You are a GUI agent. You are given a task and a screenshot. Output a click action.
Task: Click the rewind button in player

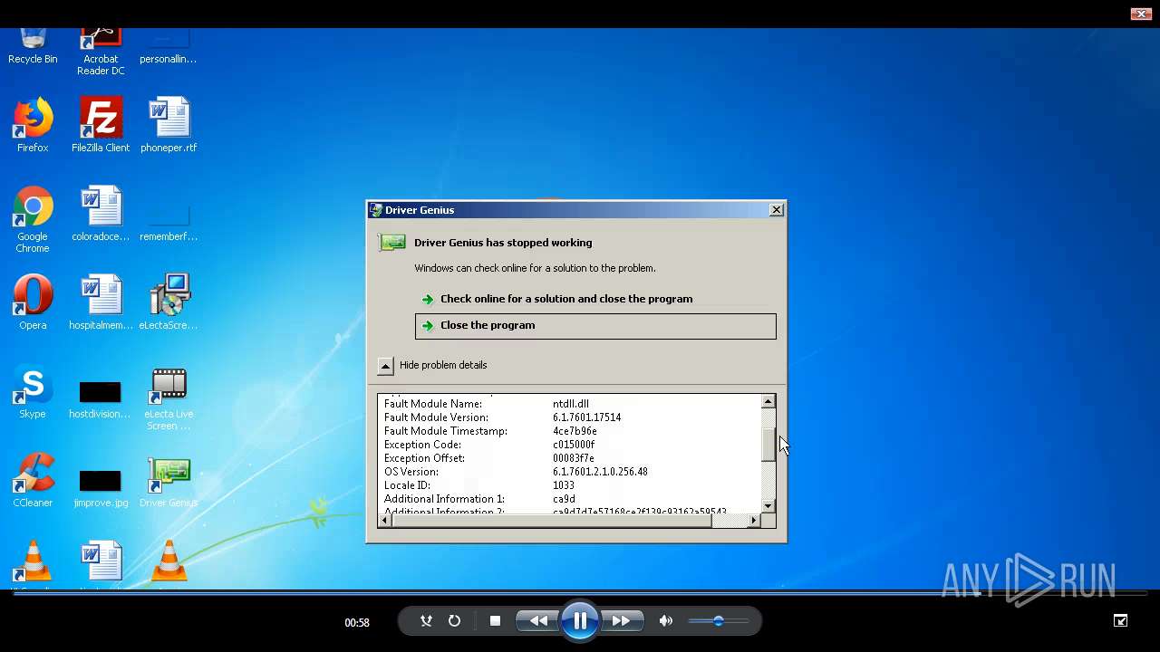[538, 621]
